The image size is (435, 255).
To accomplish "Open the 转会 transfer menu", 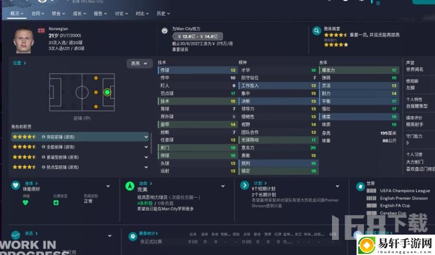I will (58, 13).
